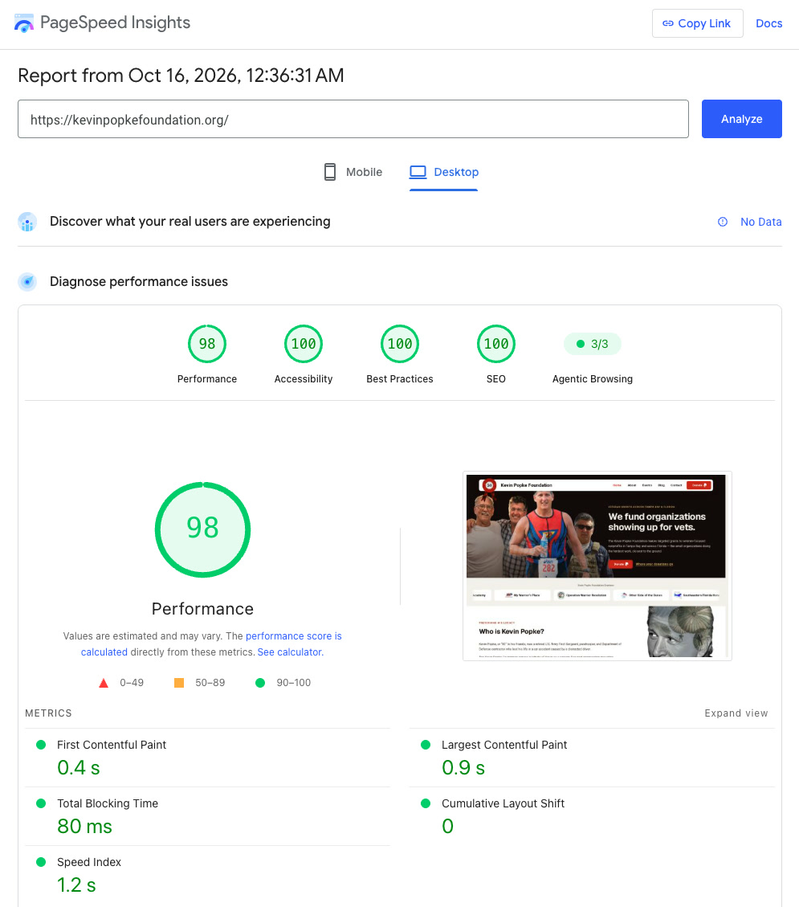Open the Best Practices score gauge
Image resolution: width=799 pixels, height=907 pixels.
coord(400,344)
